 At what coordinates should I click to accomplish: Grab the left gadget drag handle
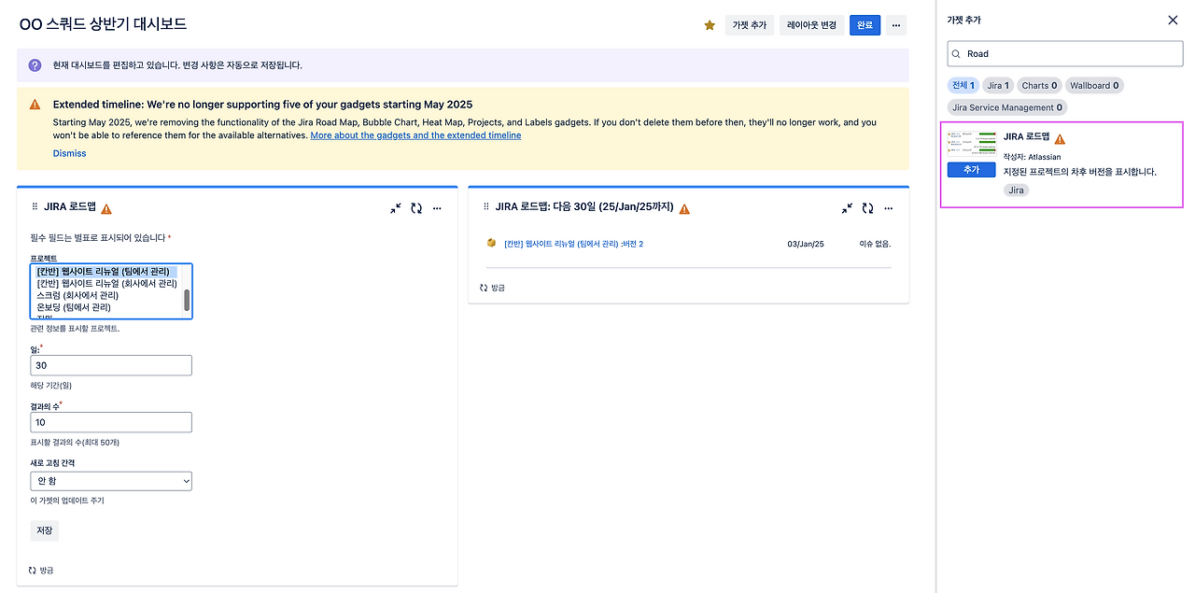pos(35,207)
